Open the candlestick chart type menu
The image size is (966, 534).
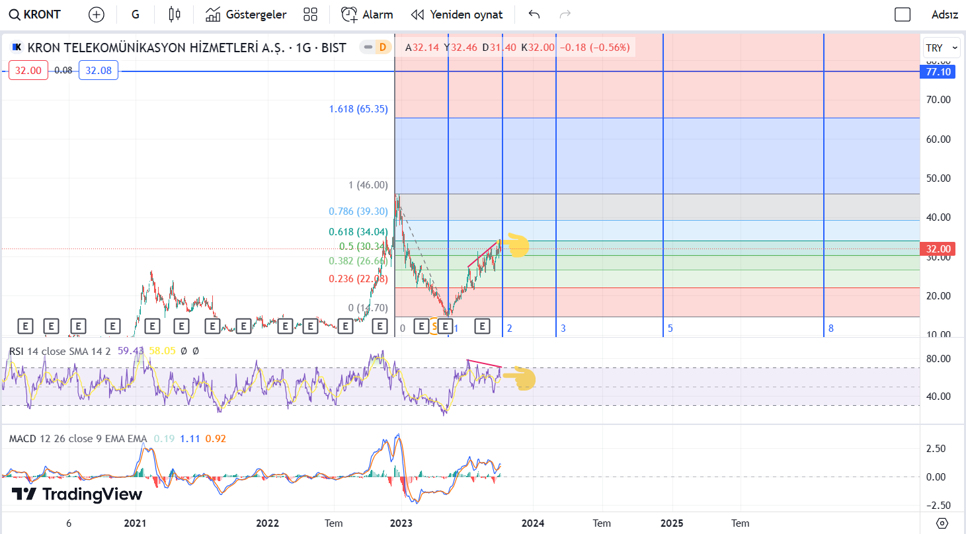point(175,15)
